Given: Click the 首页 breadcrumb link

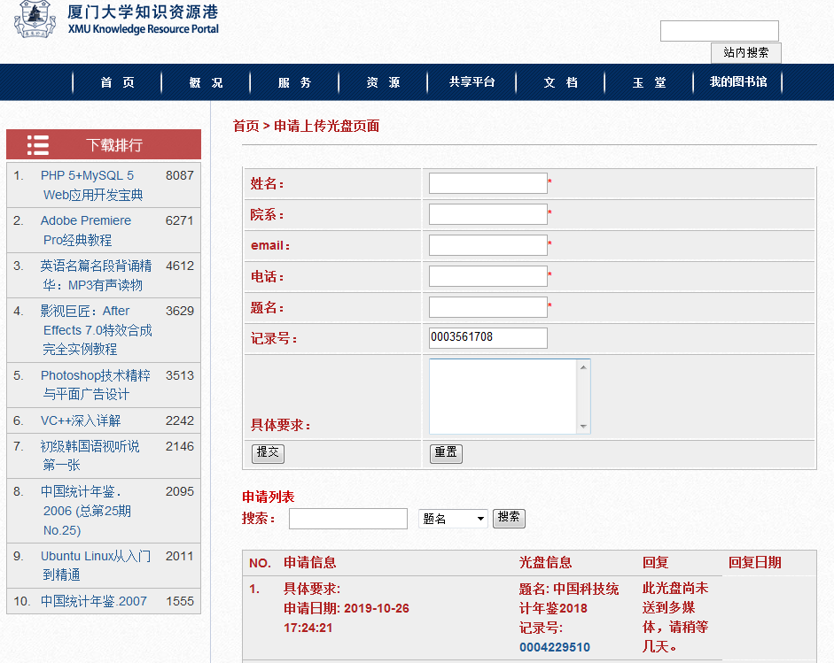Looking at the screenshot, I should 246,127.
